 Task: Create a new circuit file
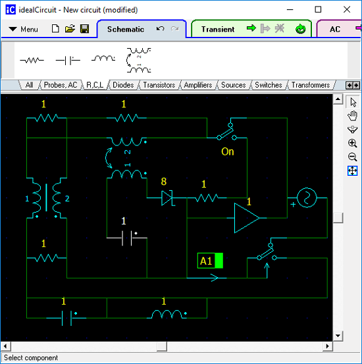[x=55, y=29]
